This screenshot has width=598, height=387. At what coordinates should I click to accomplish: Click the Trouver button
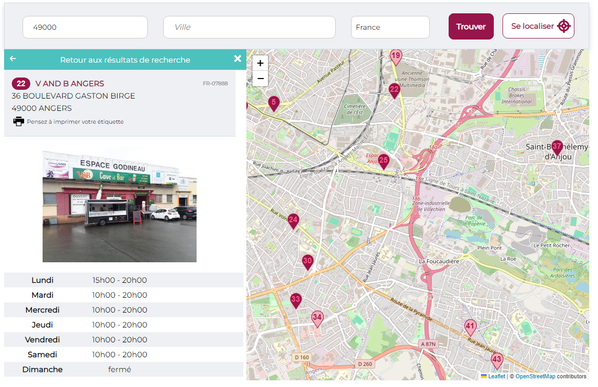tap(471, 27)
